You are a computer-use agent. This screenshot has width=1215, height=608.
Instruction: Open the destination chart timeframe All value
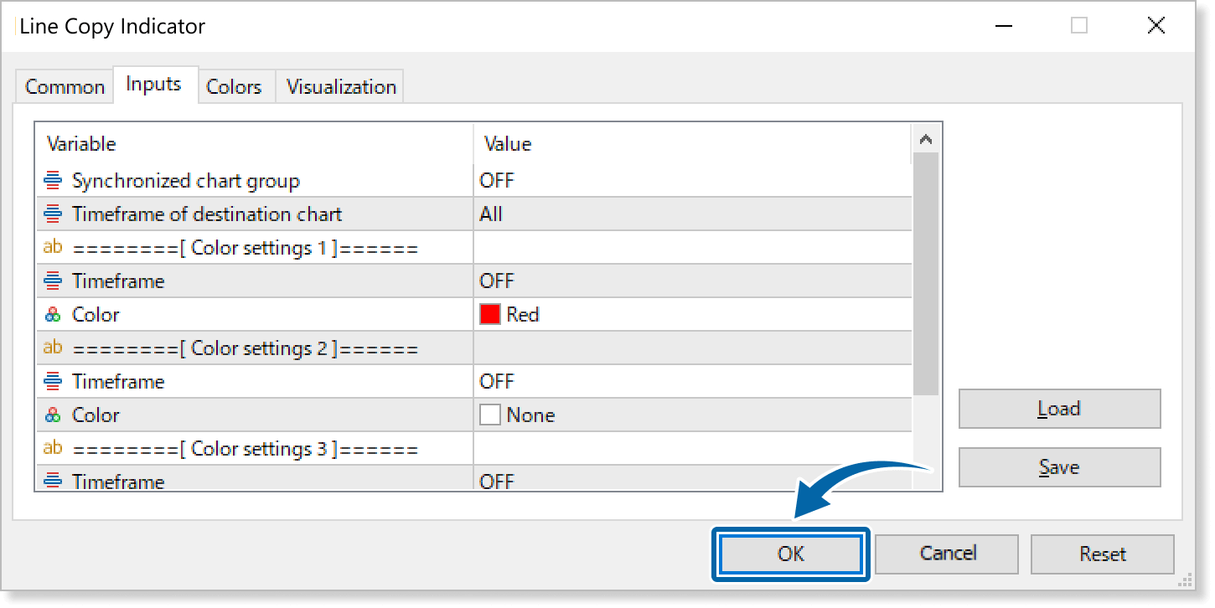(691, 214)
